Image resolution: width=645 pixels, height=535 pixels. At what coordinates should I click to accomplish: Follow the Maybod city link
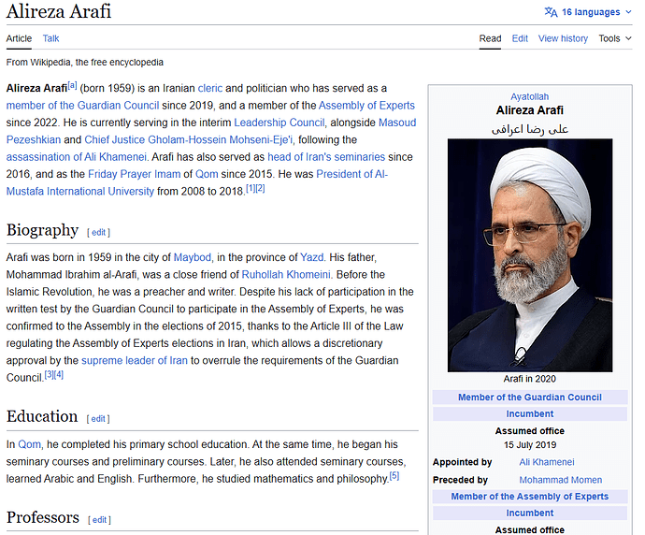193,257
